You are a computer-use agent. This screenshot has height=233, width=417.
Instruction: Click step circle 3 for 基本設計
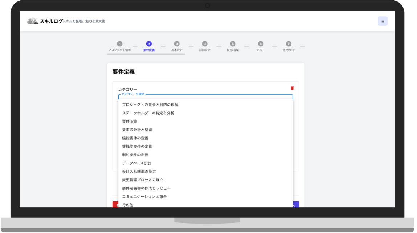coord(177,43)
